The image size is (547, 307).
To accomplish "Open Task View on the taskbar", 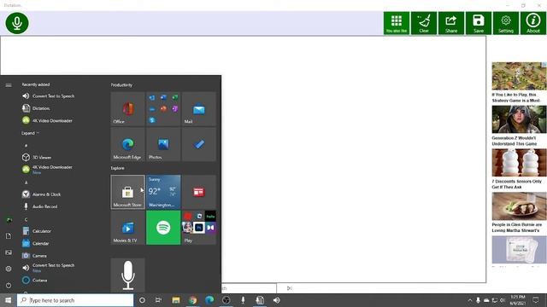I will click(x=158, y=300).
